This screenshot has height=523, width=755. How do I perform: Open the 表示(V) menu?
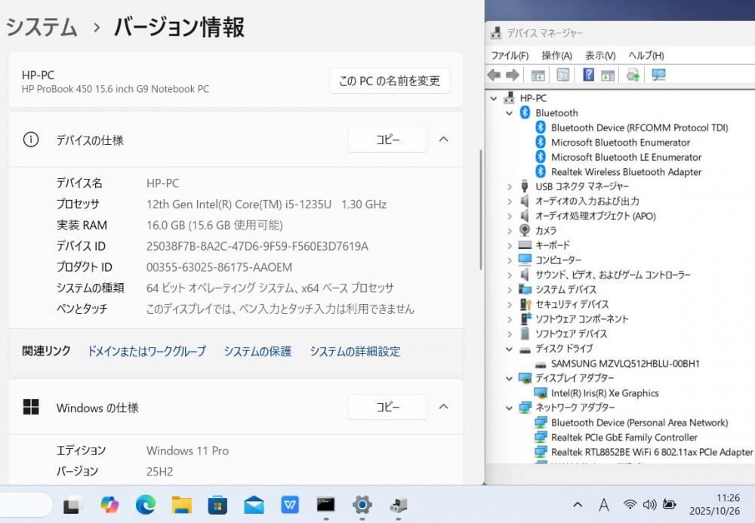click(x=600, y=56)
